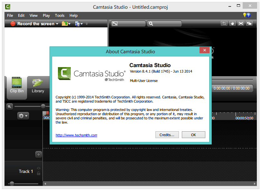Click the editing dimensions icon in preview toolbar
261x190 pixels.
coord(115,24)
